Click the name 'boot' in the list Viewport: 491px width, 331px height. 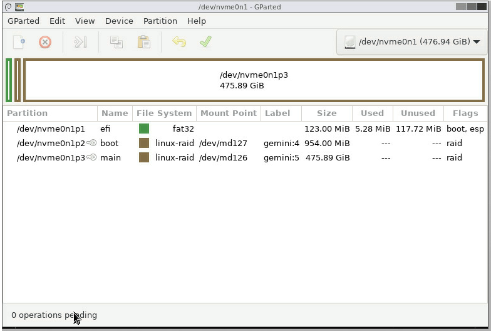pyautogui.click(x=109, y=143)
